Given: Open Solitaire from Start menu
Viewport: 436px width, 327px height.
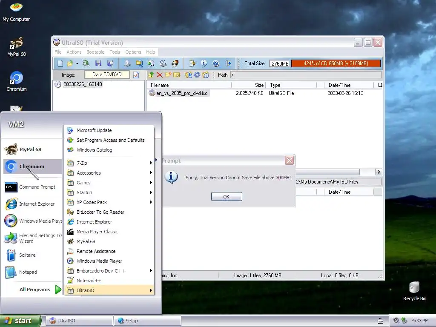Looking at the screenshot, I should point(32,255).
